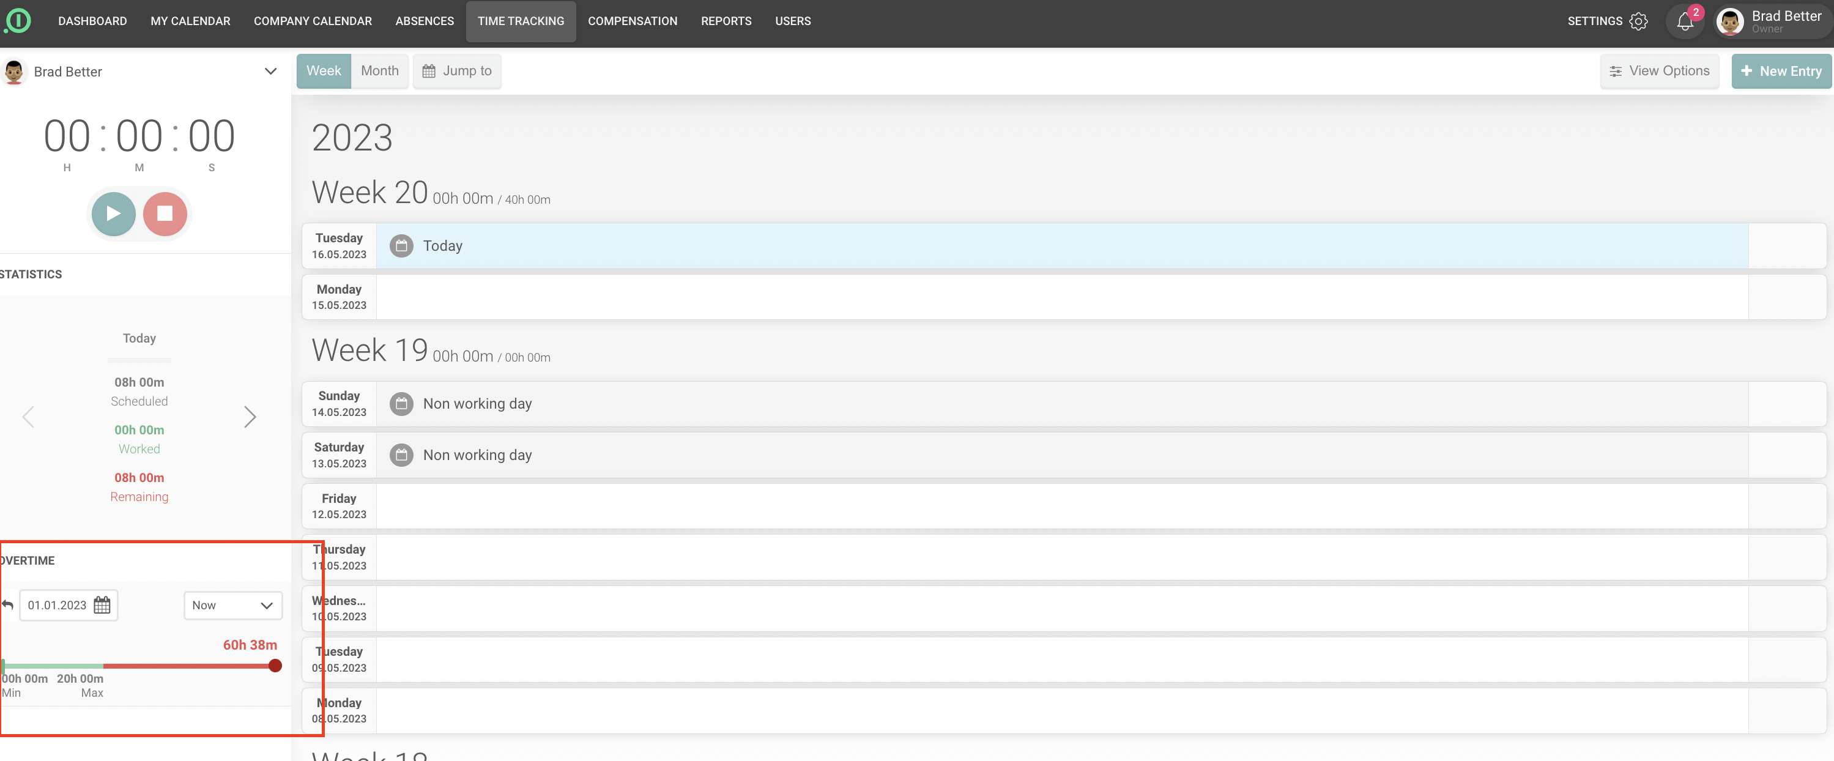Click the overtime date calendar icon

pyautogui.click(x=103, y=605)
